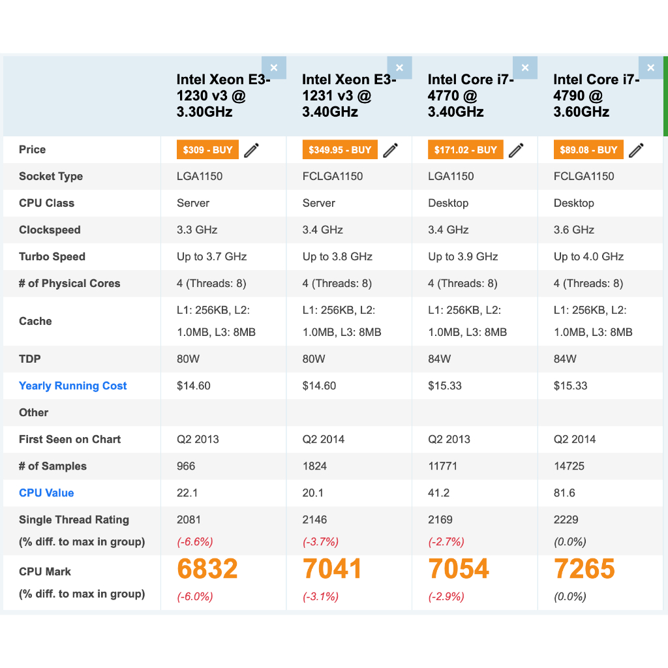
Task: Buy the Core i7-4770 for $171.02
Action: [x=465, y=150]
